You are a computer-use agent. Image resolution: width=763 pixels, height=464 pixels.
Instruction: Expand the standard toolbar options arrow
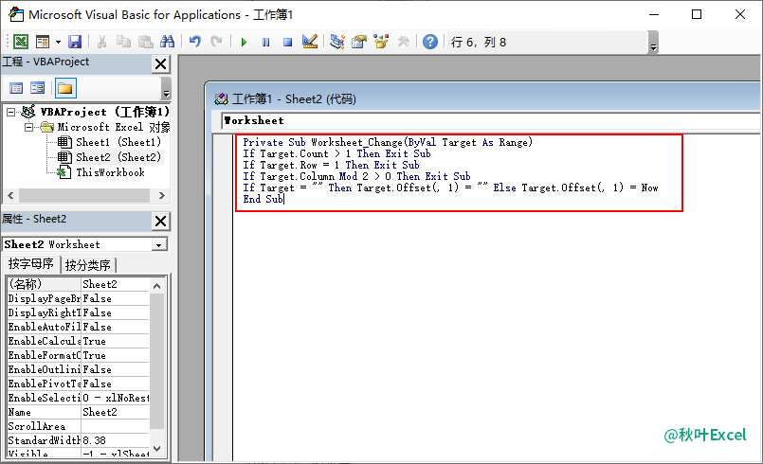pos(654,43)
